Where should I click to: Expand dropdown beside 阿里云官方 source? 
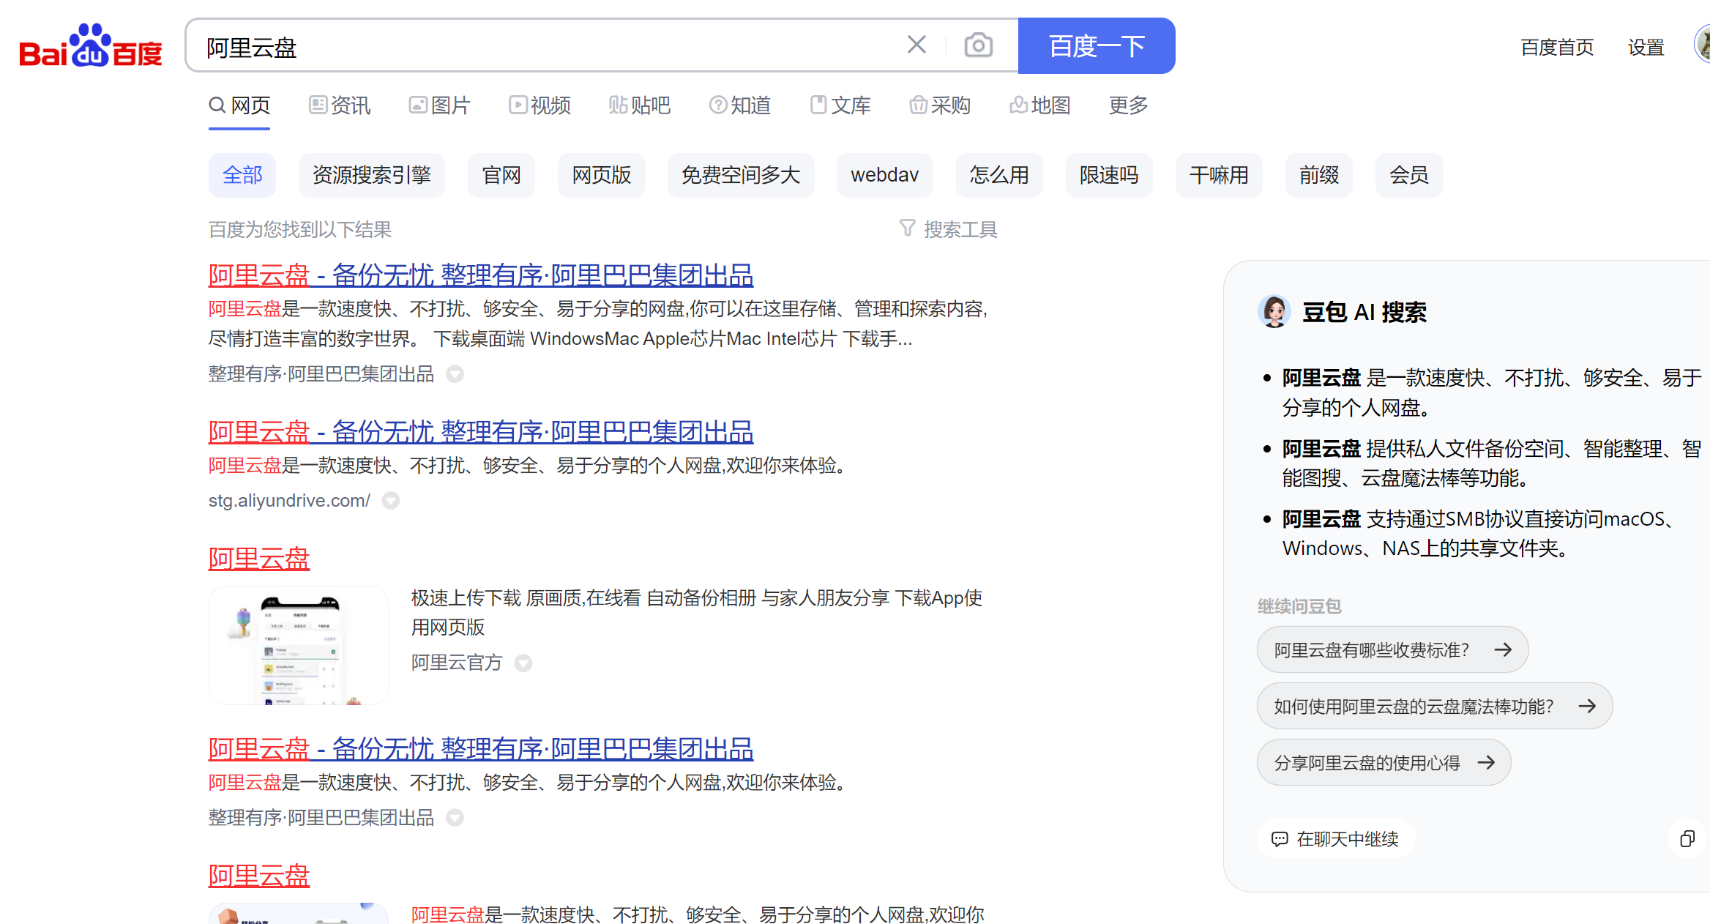coord(523,663)
